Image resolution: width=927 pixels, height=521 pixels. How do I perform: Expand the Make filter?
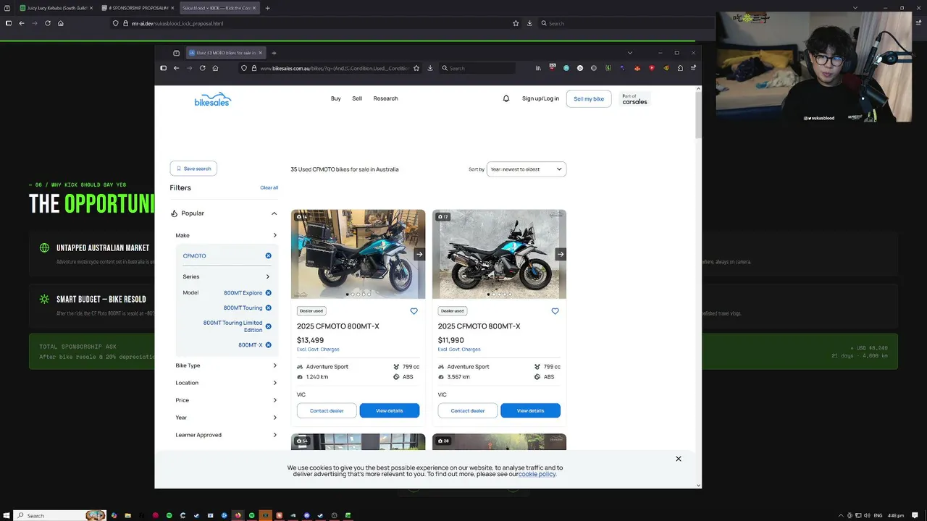coord(226,235)
